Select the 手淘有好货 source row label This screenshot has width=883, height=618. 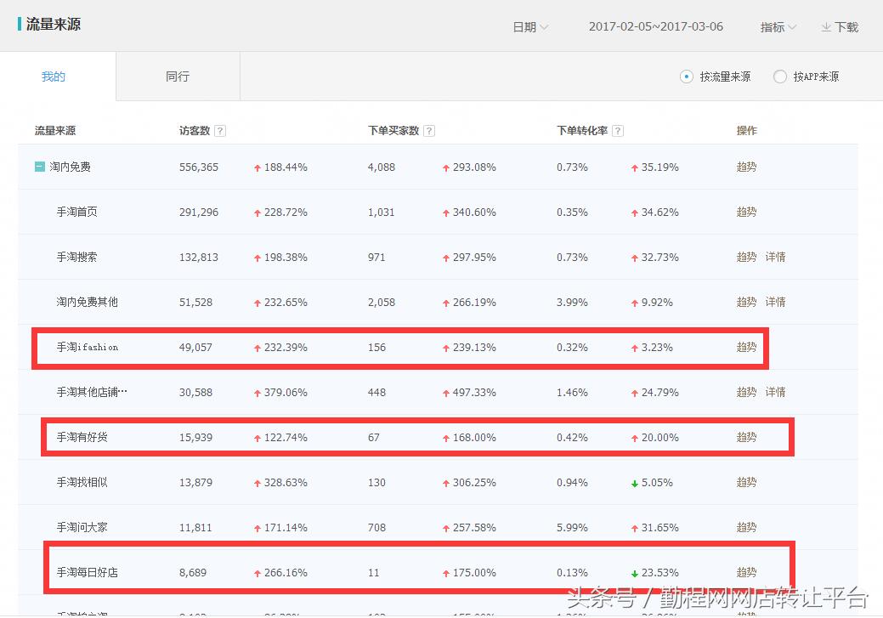[82, 437]
